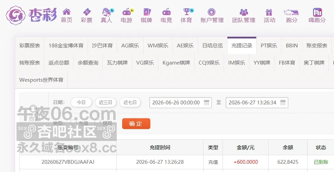Click the 杏彩 site logo

(x=31, y=15)
